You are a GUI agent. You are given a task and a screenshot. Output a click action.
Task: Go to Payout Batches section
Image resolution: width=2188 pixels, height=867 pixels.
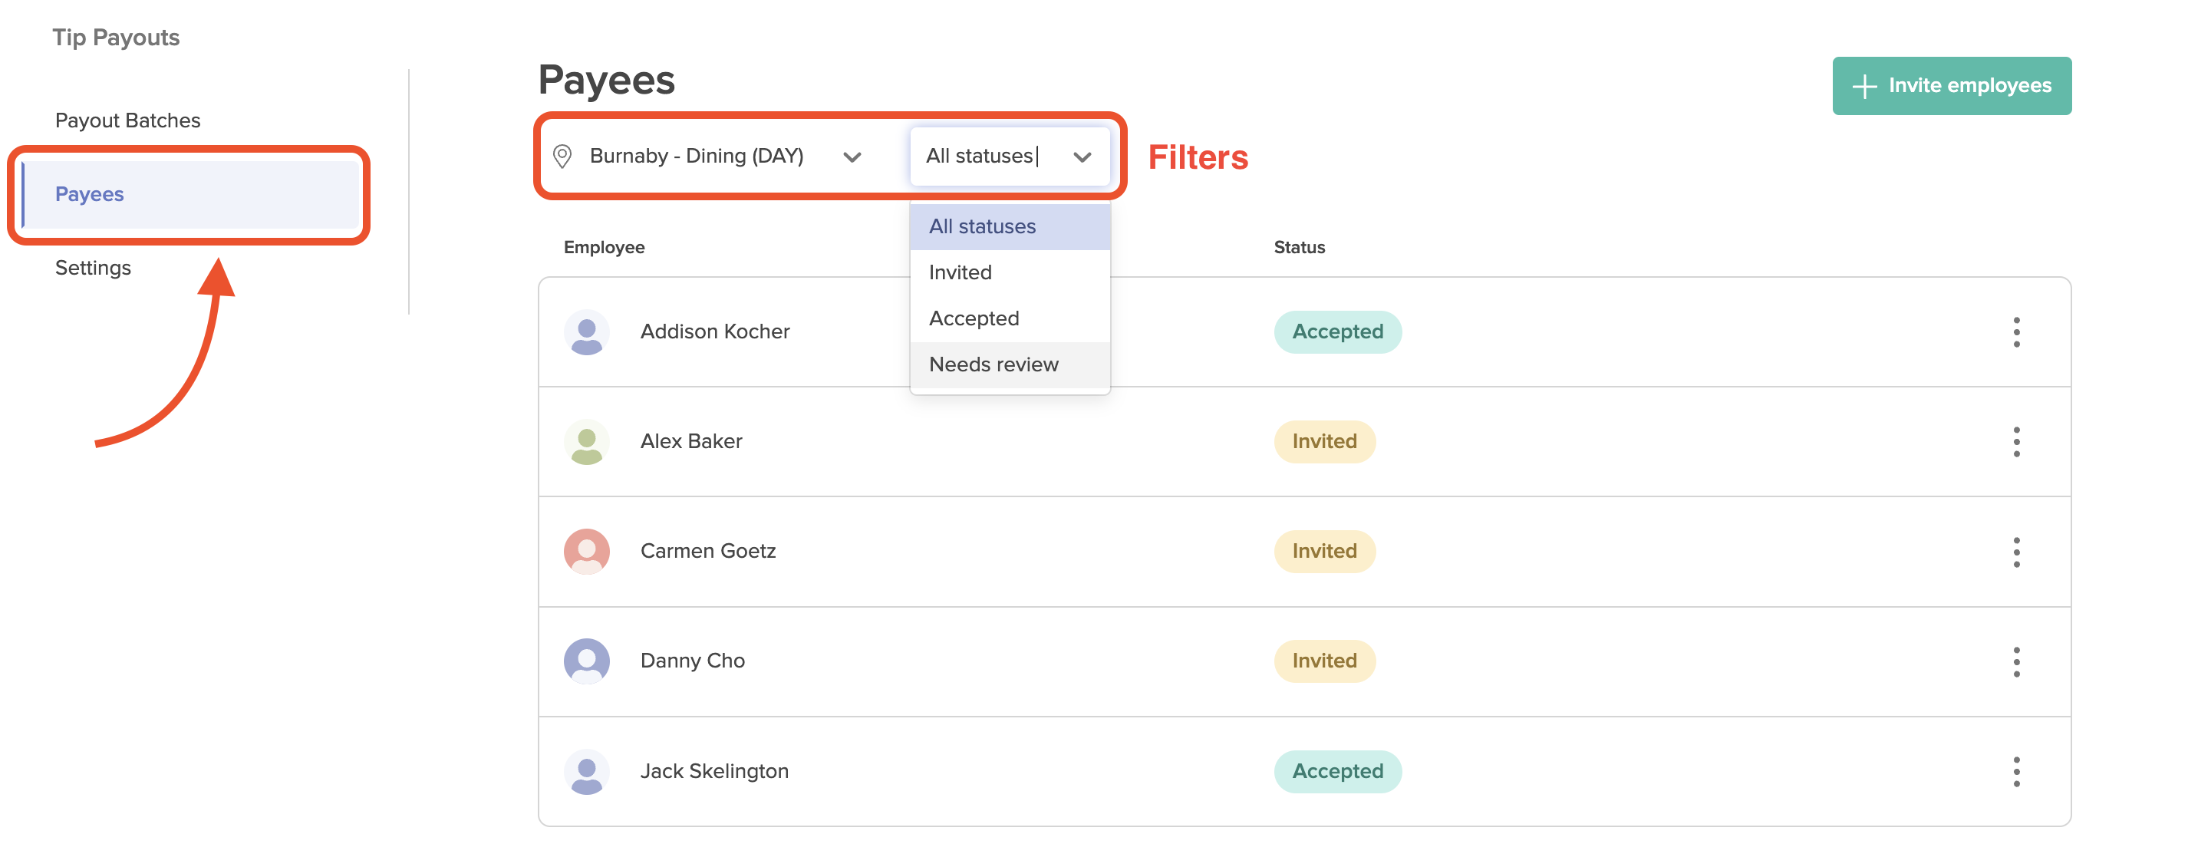pyautogui.click(x=127, y=120)
